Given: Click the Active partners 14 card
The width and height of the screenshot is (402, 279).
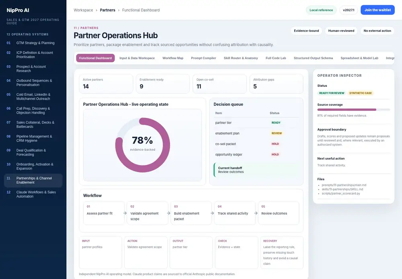Looking at the screenshot, I should (x=106, y=84).
